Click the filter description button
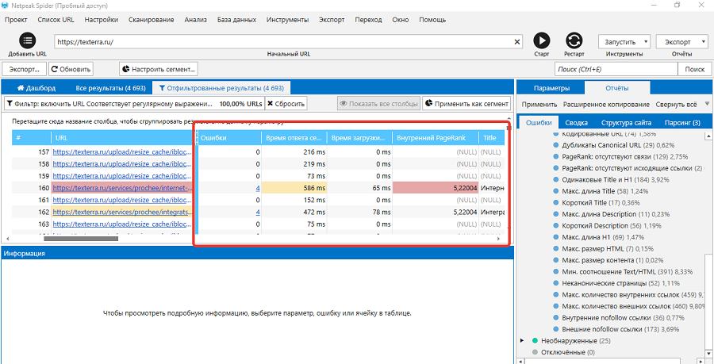Viewport: 714px width, 364px height. (134, 103)
